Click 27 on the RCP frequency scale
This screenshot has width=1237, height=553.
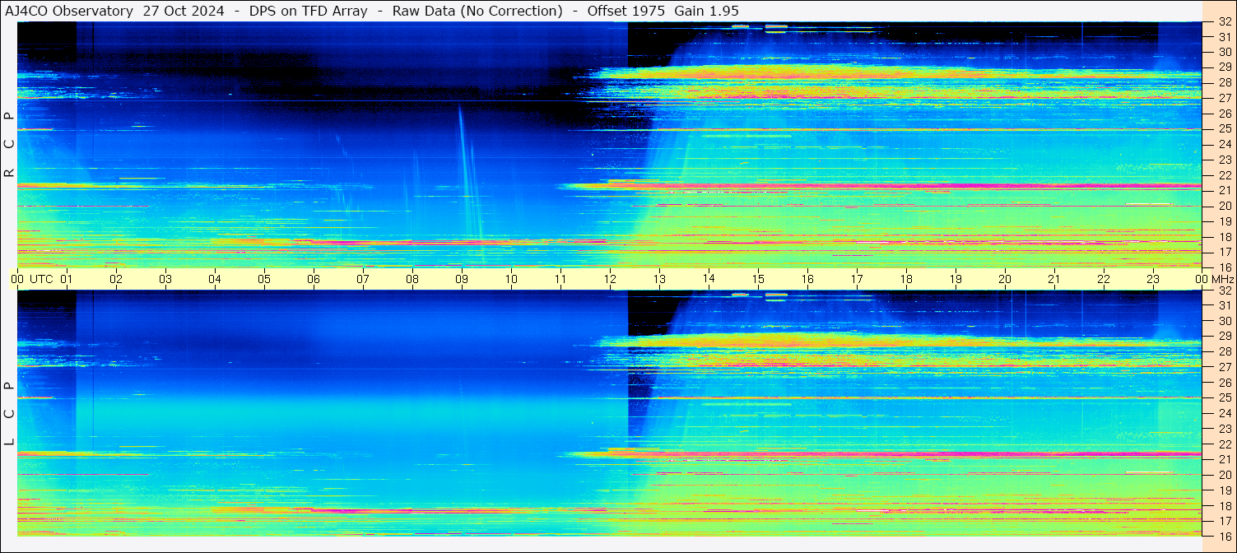point(1225,98)
